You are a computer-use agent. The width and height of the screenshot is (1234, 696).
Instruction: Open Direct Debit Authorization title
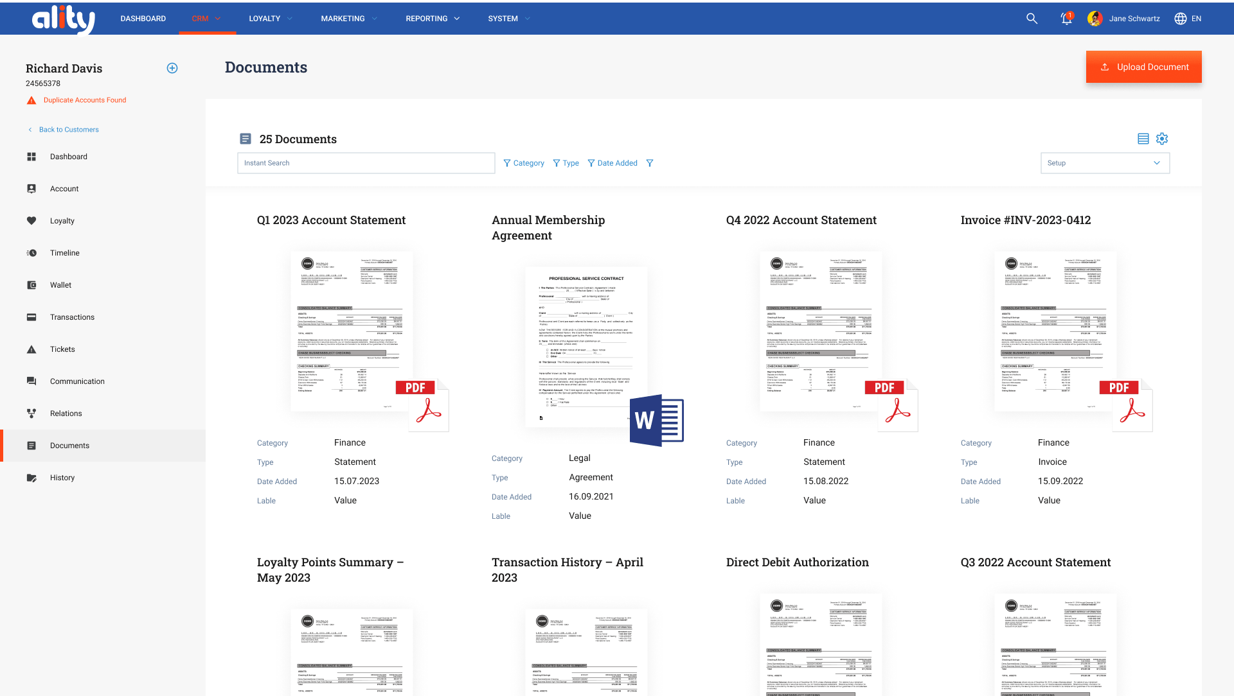(x=797, y=562)
